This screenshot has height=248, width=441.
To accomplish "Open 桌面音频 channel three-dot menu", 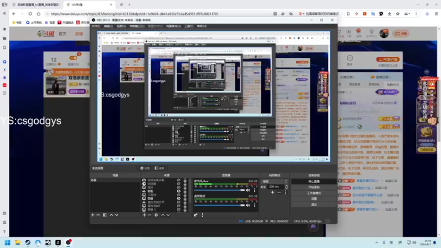I will [255, 205].
